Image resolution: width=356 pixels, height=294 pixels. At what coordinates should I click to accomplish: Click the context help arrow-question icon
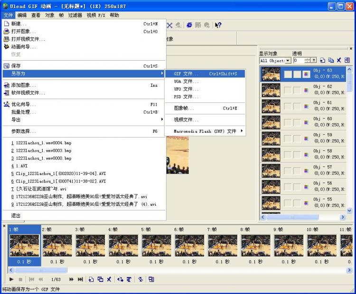[x=218, y=25]
